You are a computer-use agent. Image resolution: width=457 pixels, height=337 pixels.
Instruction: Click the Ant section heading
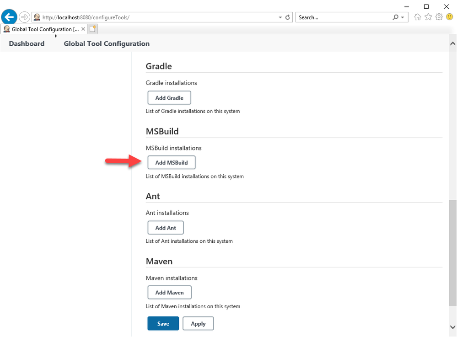pos(153,196)
